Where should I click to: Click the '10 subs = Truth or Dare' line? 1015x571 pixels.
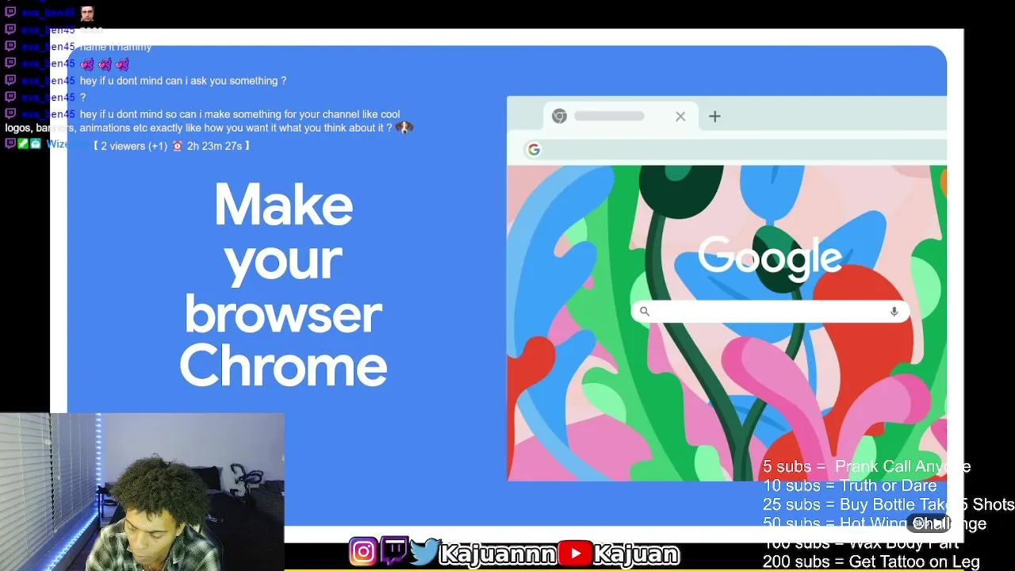pos(850,485)
